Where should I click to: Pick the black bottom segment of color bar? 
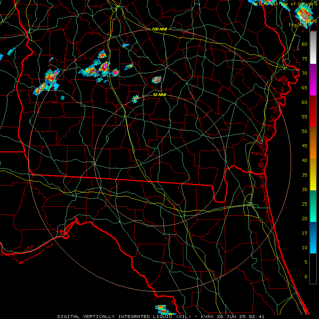tap(313, 269)
